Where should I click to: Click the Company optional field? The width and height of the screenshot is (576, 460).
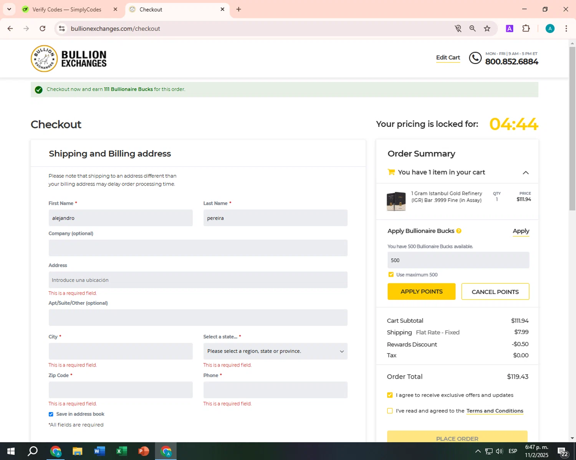(x=198, y=248)
